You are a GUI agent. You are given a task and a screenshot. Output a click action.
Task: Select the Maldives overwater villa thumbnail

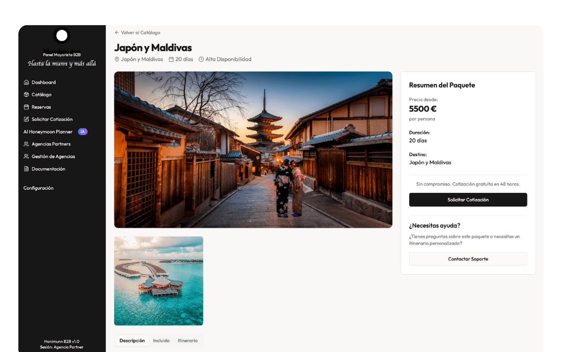pos(159,281)
